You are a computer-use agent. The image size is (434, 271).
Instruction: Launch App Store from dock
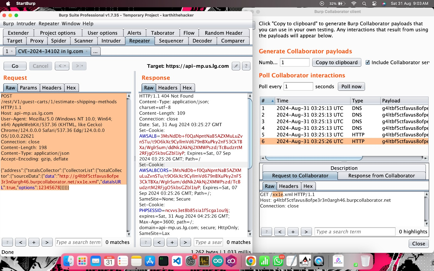150,261
